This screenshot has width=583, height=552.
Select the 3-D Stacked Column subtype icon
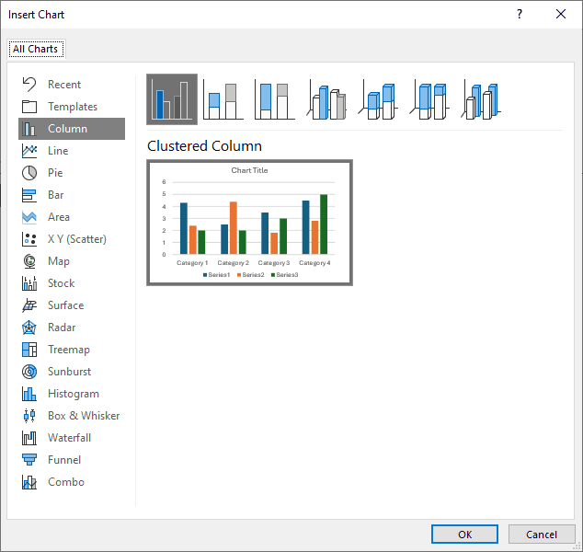(x=378, y=99)
